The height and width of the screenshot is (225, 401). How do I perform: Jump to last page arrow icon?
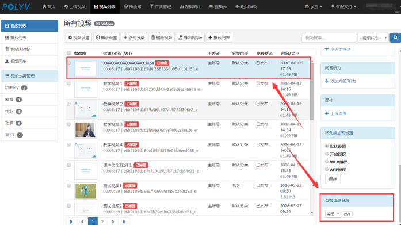(x=124, y=222)
